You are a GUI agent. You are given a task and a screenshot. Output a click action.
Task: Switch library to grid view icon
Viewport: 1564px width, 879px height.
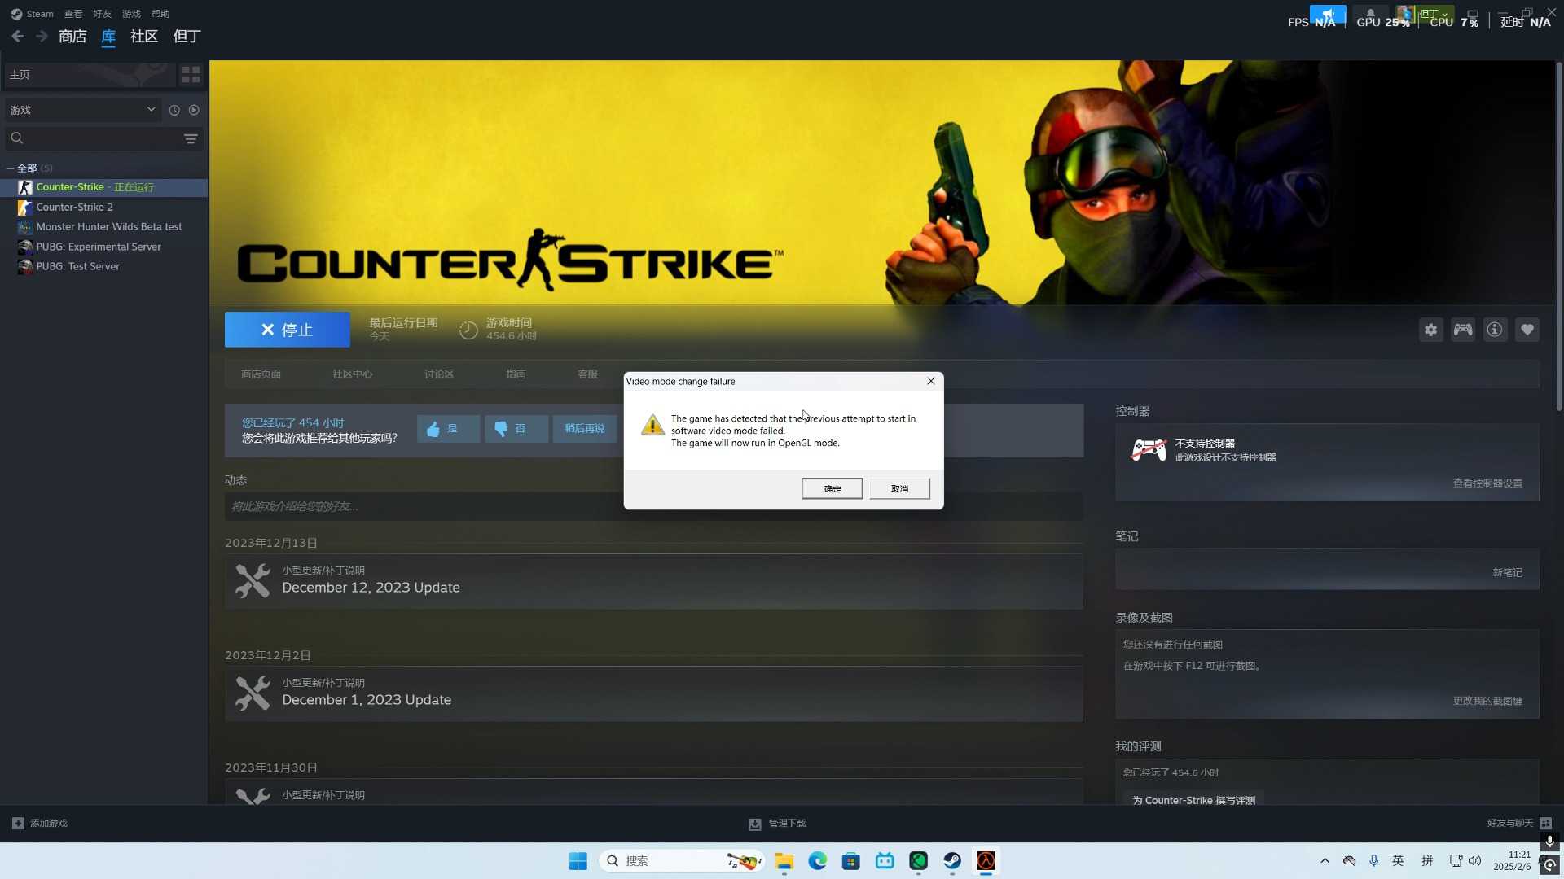191,75
